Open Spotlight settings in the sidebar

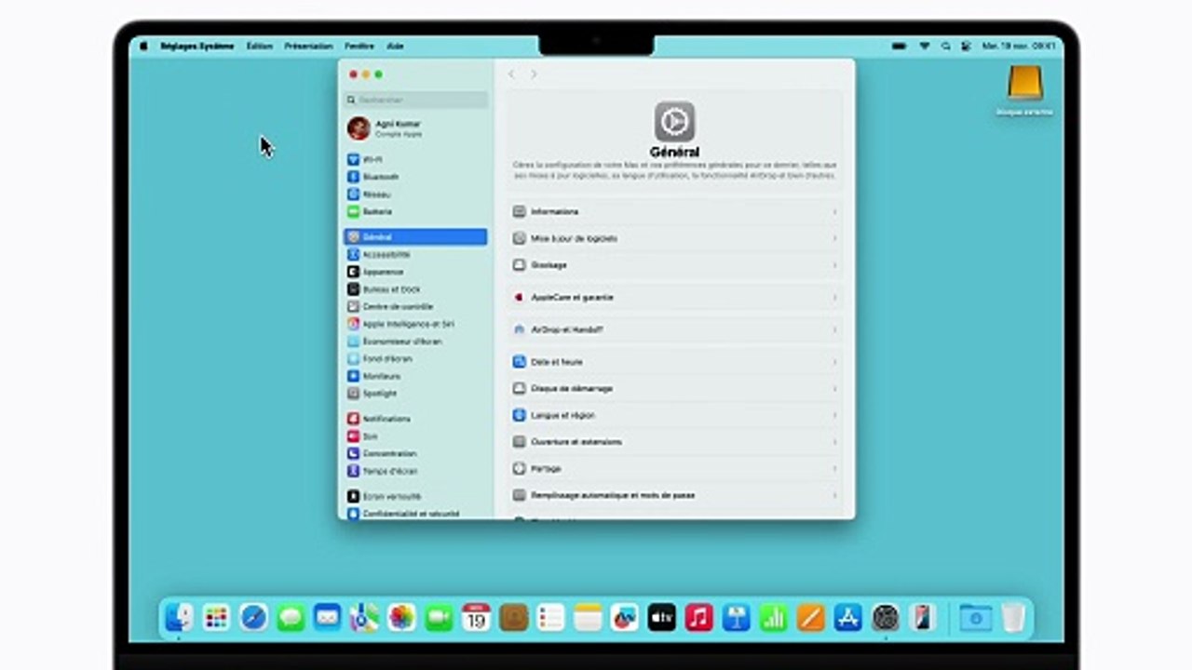point(414,394)
